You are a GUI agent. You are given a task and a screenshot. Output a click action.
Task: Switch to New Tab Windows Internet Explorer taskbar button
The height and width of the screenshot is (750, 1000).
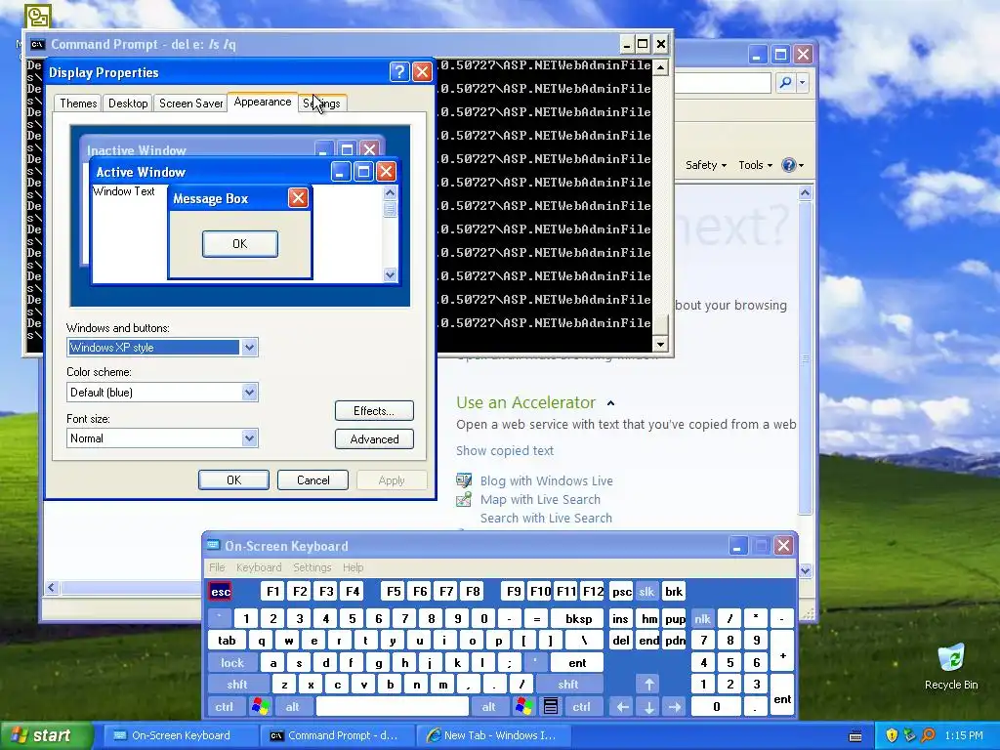pos(491,735)
